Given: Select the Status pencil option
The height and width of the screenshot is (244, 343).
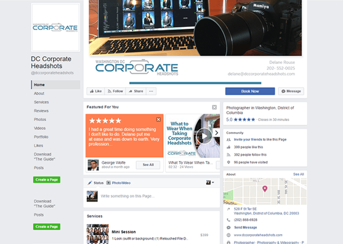Looking at the screenshot, I should pos(95,183).
